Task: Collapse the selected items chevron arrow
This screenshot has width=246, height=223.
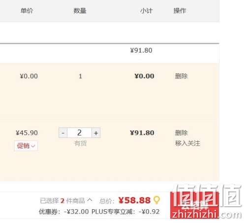Action: tap(90, 200)
